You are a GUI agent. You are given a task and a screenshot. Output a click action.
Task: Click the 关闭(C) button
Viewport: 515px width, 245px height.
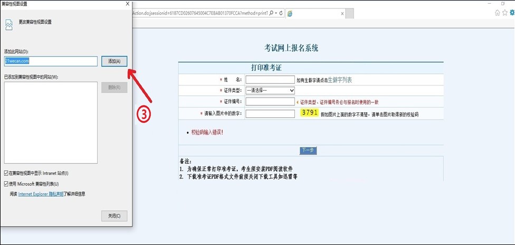114,215
